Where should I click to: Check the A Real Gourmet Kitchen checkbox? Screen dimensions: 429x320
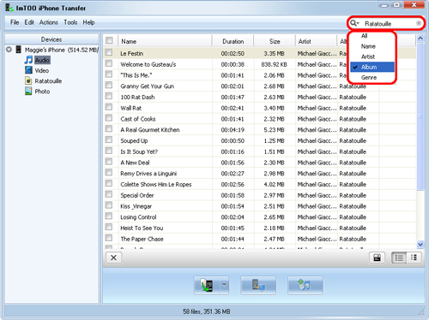pos(109,128)
